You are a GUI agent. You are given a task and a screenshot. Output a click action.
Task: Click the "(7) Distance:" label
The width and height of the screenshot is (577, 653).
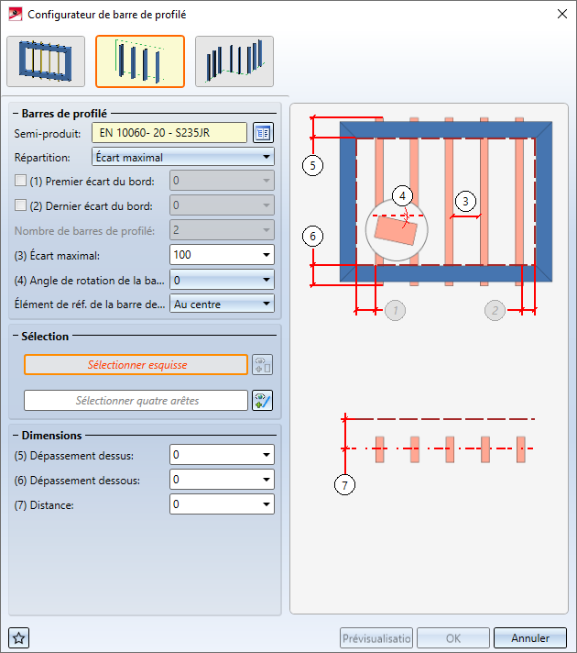click(44, 505)
